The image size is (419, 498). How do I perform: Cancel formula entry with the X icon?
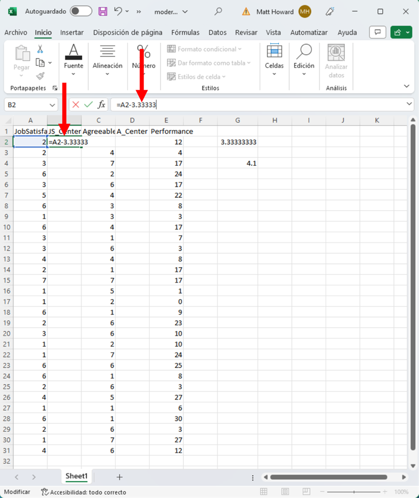click(76, 105)
